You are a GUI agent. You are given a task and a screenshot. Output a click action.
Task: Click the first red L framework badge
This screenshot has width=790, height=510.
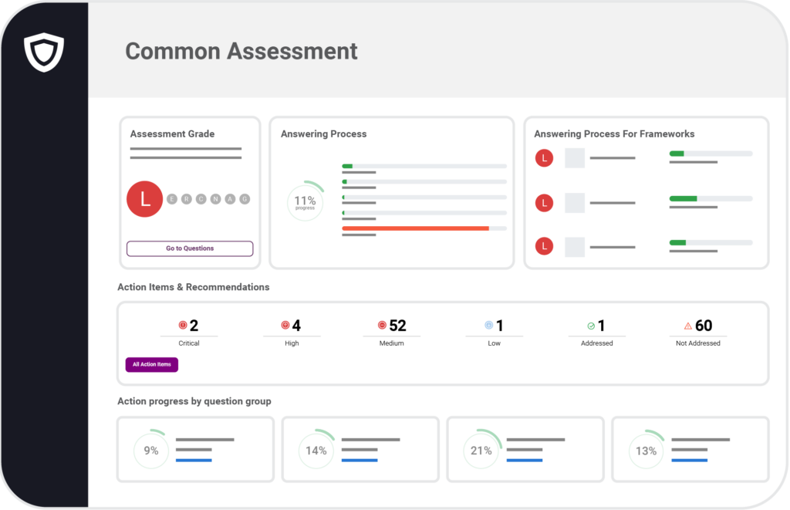(545, 158)
